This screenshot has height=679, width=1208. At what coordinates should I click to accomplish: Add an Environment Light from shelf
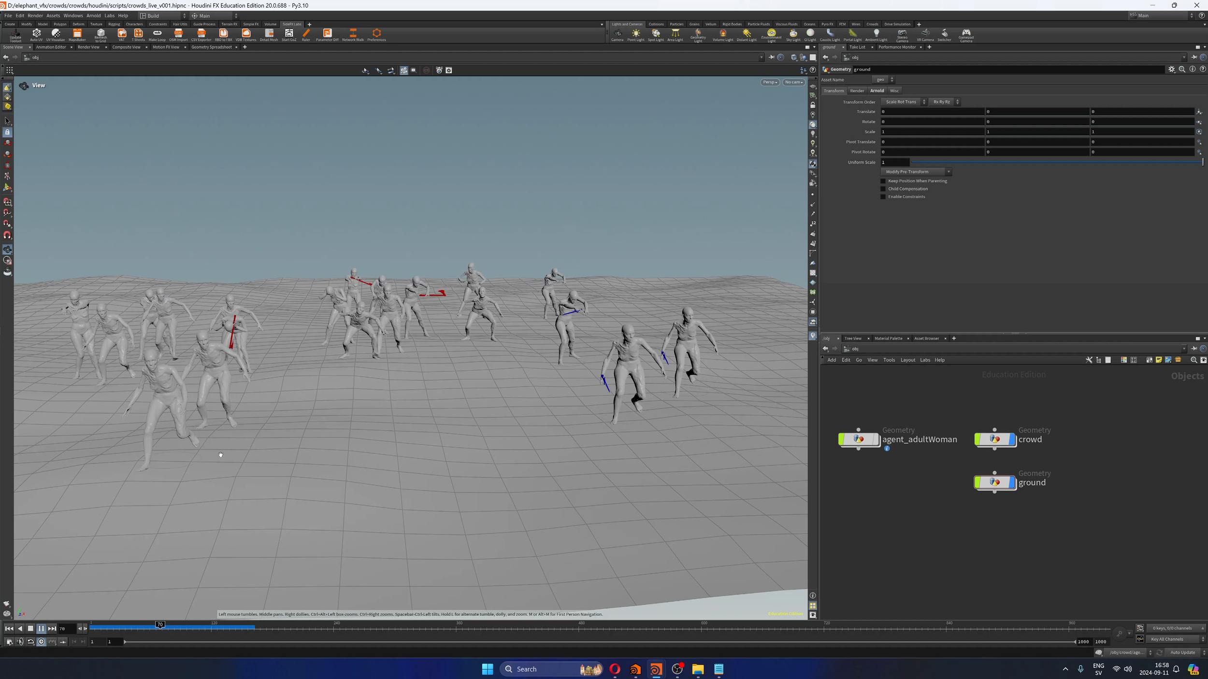click(771, 33)
